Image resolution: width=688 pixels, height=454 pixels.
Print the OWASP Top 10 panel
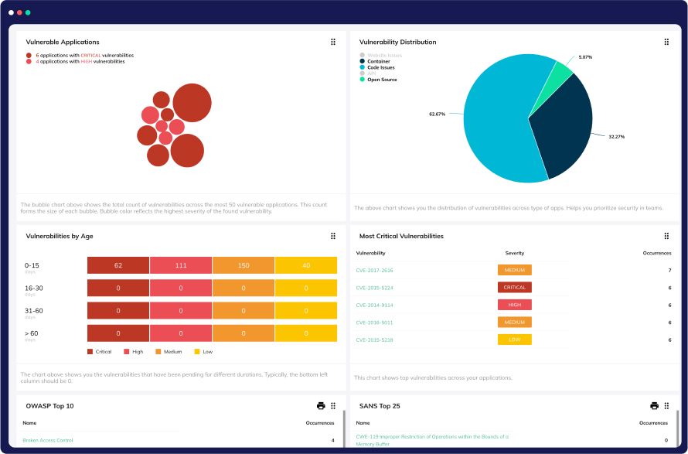[x=321, y=405]
